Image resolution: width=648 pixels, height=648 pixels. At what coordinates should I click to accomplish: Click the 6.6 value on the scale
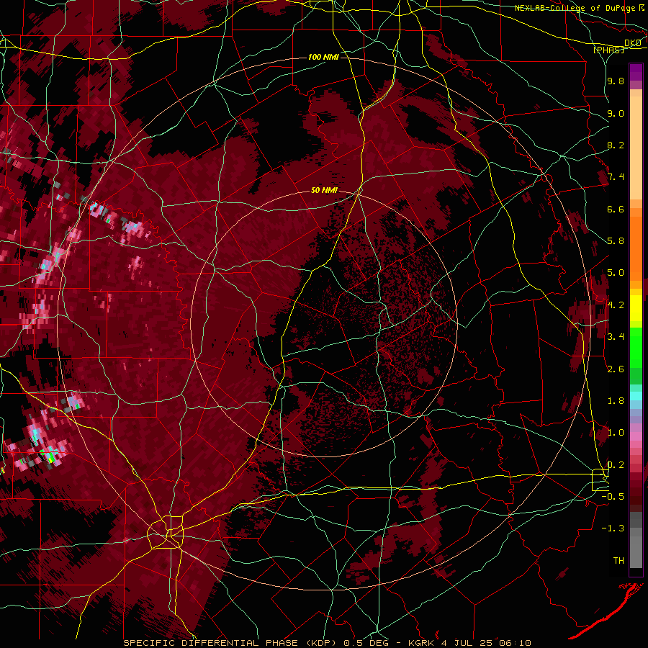coord(616,209)
